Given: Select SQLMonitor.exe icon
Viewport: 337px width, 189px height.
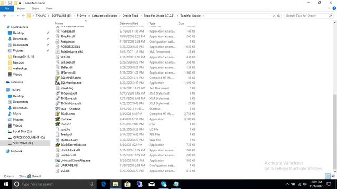Looking at the screenshot, I should click(57, 83).
